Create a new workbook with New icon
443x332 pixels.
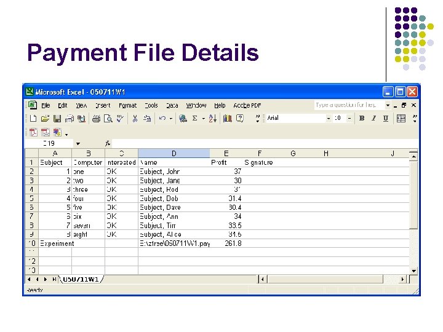33,119
